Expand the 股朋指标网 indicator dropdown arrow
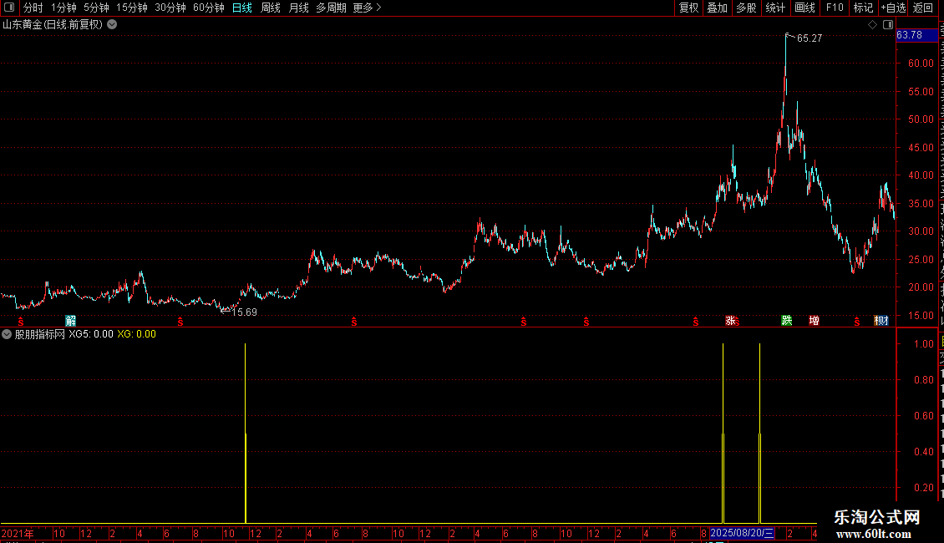Viewport: 944px width, 543px height. pyautogui.click(x=7, y=334)
